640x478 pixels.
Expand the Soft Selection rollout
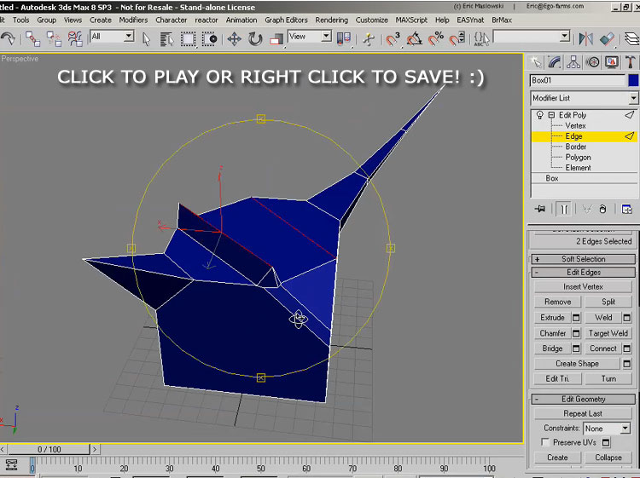(x=584, y=259)
